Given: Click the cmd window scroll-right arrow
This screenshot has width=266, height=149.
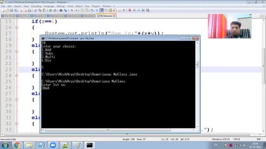Looking at the screenshot, I should [x=194, y=130].
